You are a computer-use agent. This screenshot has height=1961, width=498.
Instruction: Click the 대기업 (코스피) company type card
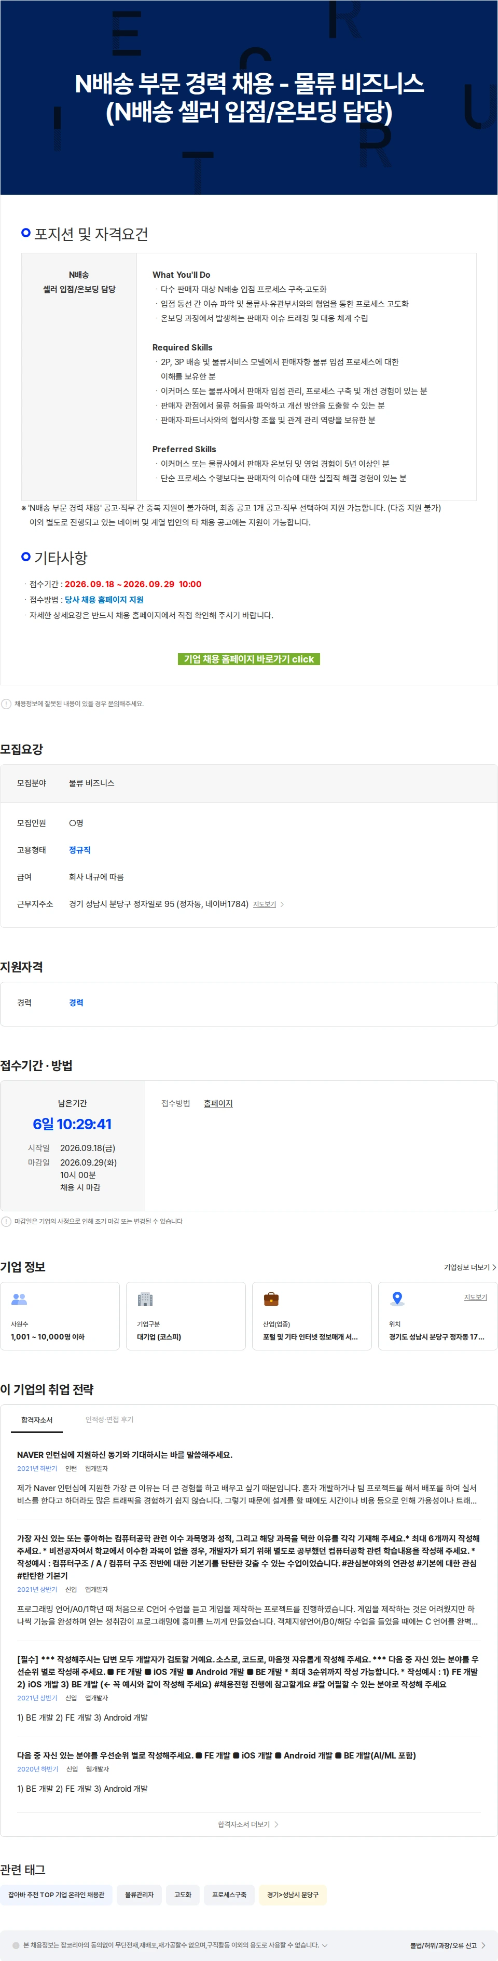(x=186, y=1316)
